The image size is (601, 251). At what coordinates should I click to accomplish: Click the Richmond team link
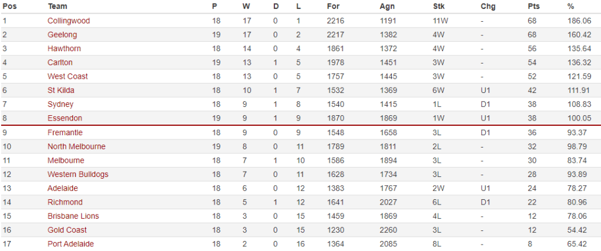pyautogui.click(x=65, y=202)
